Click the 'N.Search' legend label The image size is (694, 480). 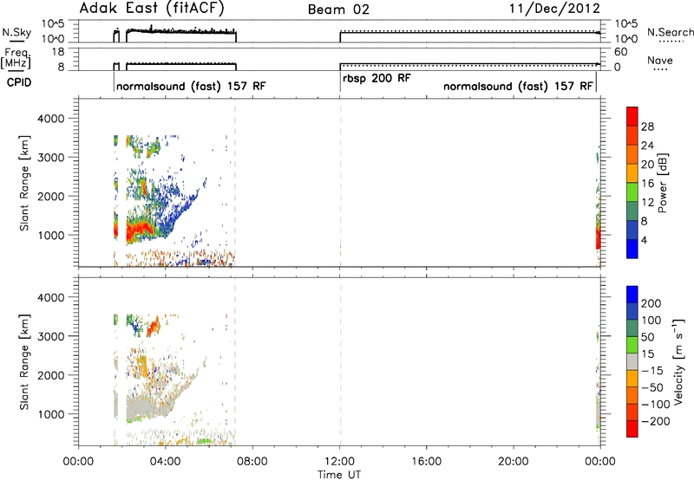(x=671, y=32)
